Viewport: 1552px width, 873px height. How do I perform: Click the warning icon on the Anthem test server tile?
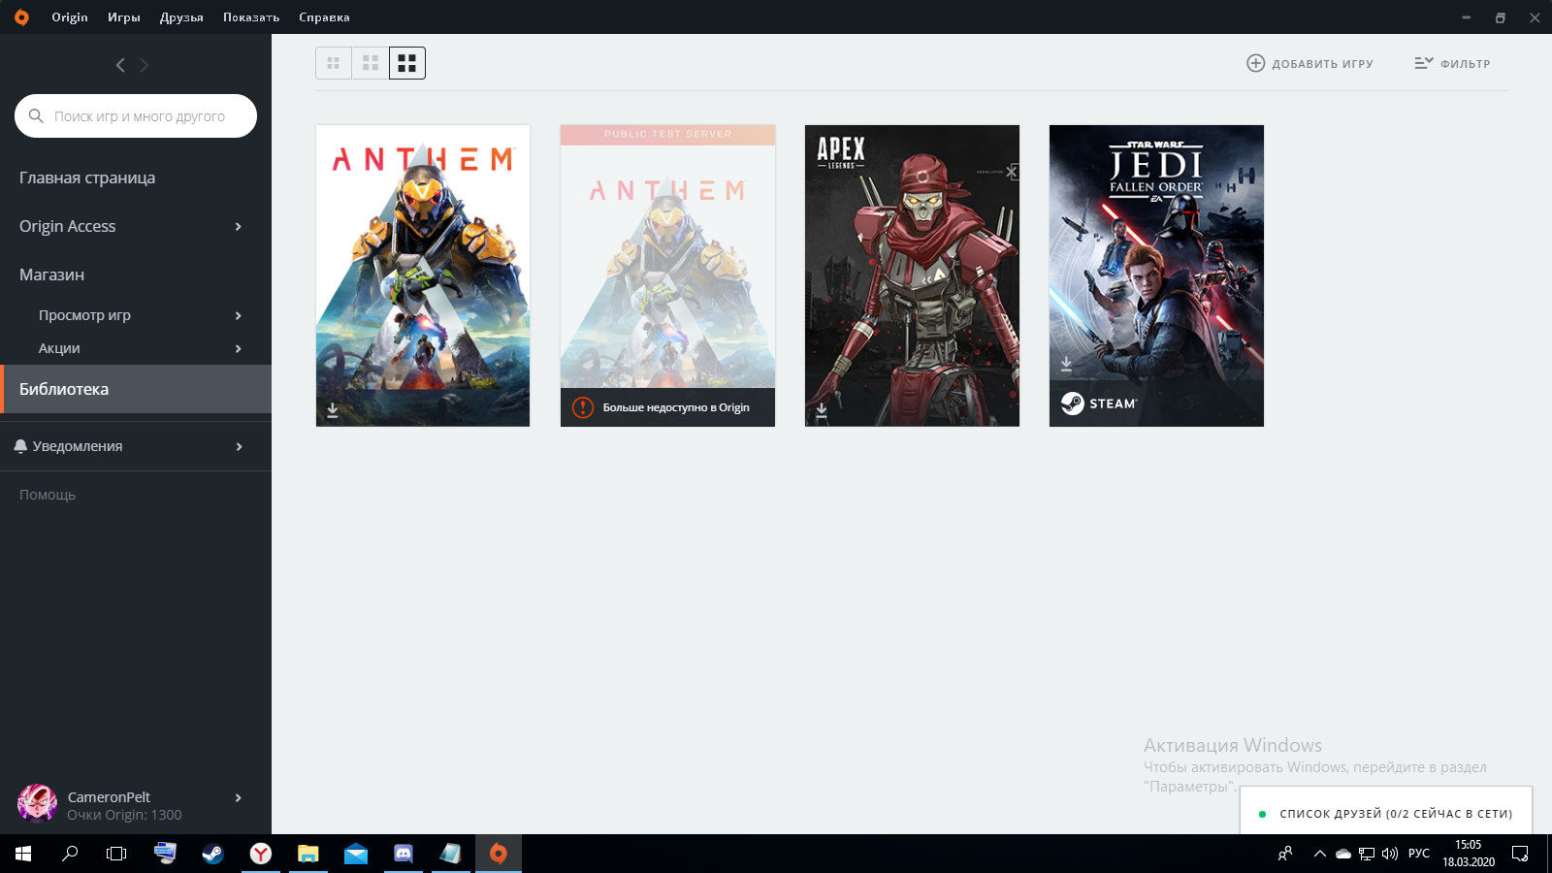(x=583, y=407)
